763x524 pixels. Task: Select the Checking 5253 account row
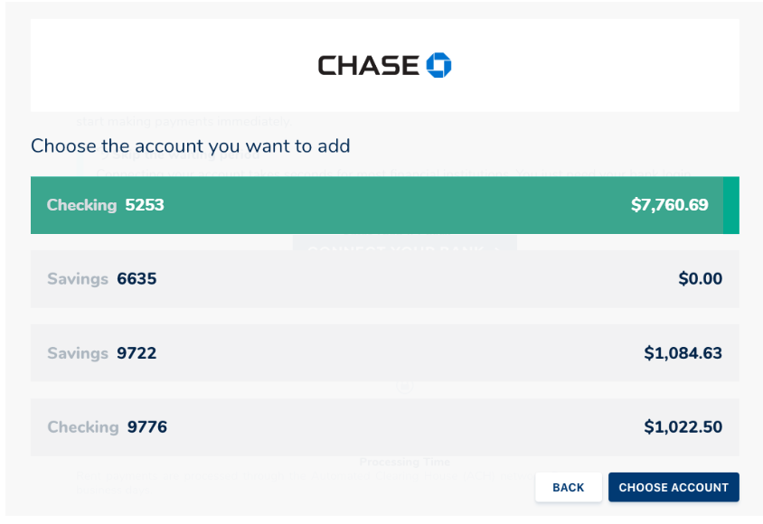point(376,205)
